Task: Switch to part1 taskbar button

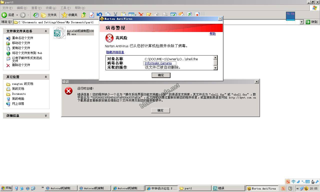Action: tap(195, 188)
